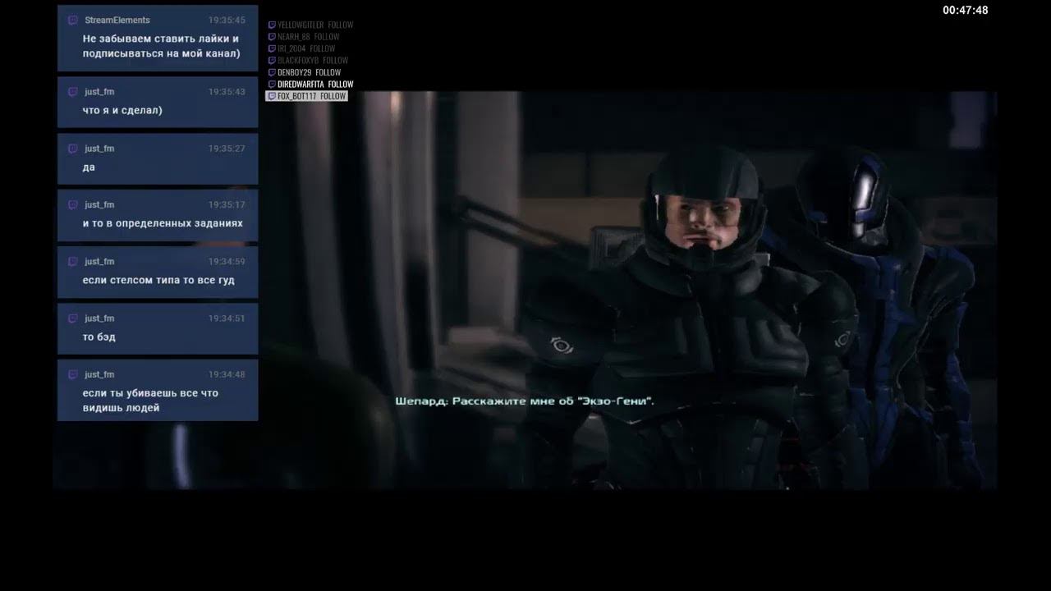Image resolution: width=1051 pixels, height=591 pixels.
Task: Click Twitch icon in the 19:34:59 just_fm message
Action: [x=72, y=261]
